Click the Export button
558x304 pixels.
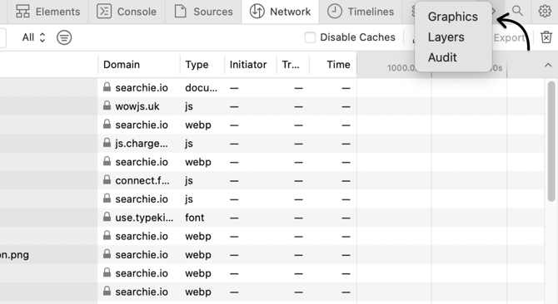tap(509, 37)
